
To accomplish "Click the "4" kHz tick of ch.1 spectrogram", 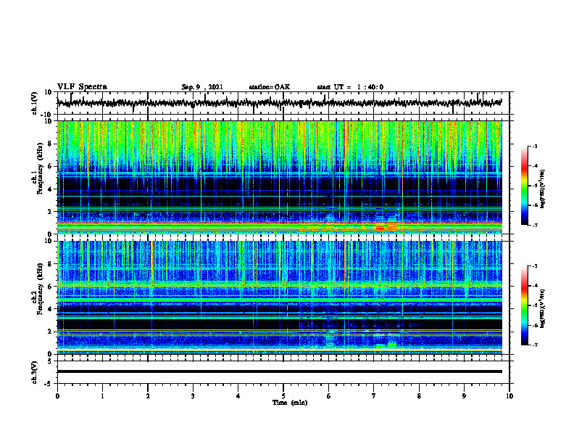I will pos(50,189).
